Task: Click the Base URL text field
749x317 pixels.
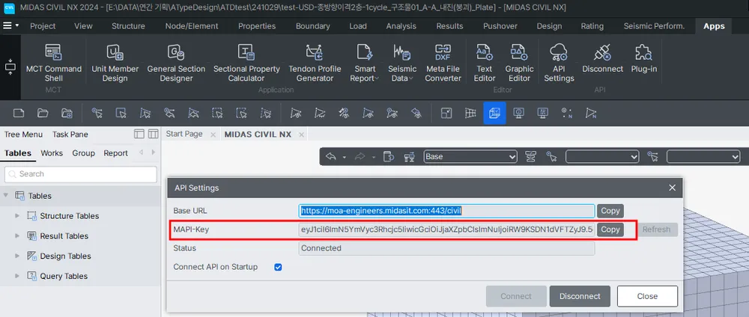Action: (446, 211)
